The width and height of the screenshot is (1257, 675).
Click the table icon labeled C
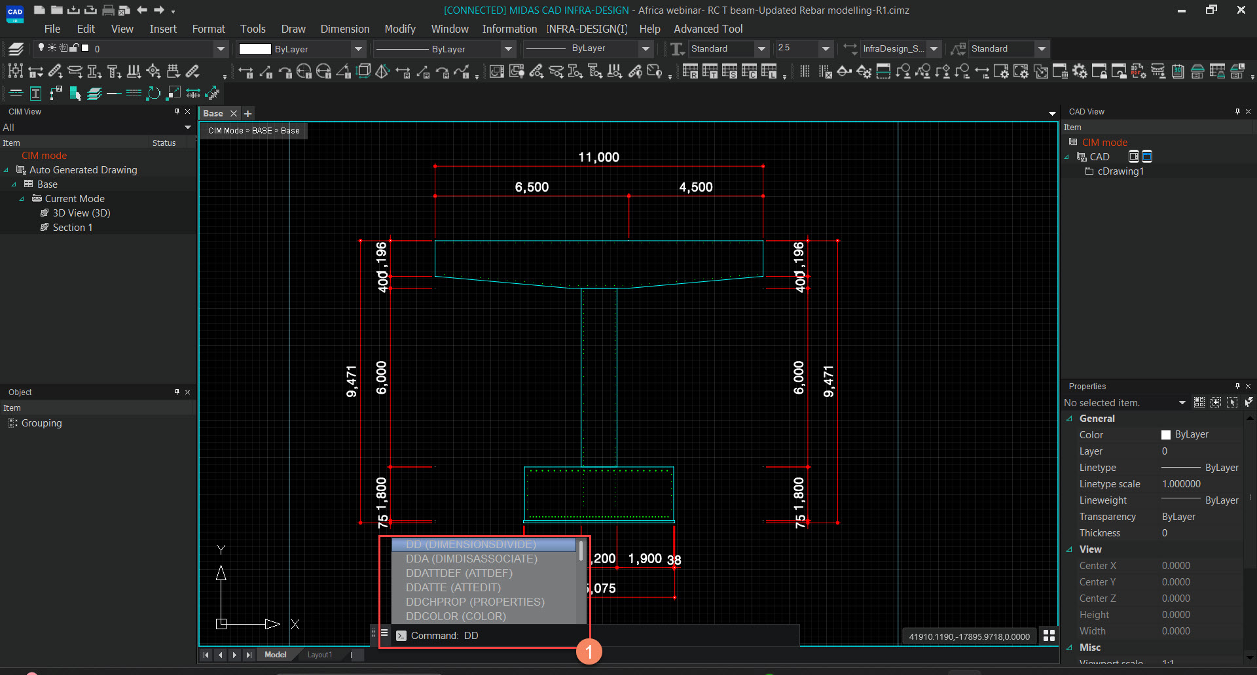coord(750,71)
